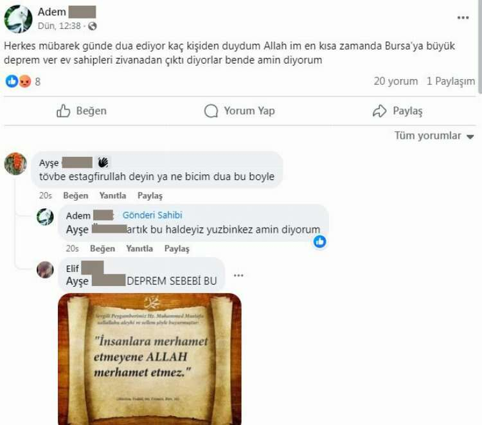This screenshot has height=425, width=482.
Task: Click the angry reaction emoji icon
Action: click(25, 82)
